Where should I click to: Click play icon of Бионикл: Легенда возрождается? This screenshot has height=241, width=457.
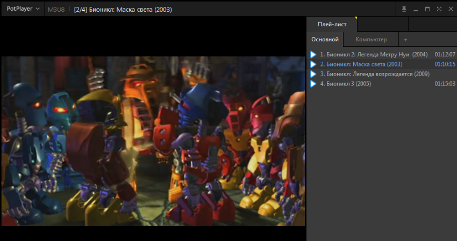[x=313, y=74]
